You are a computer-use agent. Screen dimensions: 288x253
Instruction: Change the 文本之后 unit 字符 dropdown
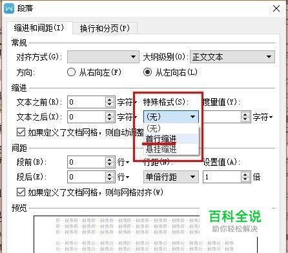click(127, 117)
